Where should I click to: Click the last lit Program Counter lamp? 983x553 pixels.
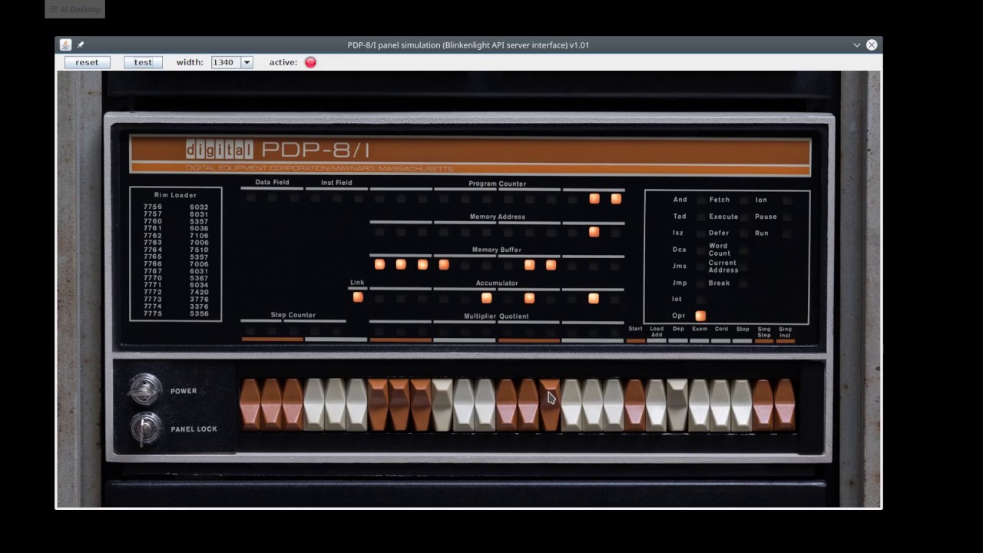[616, 199]
